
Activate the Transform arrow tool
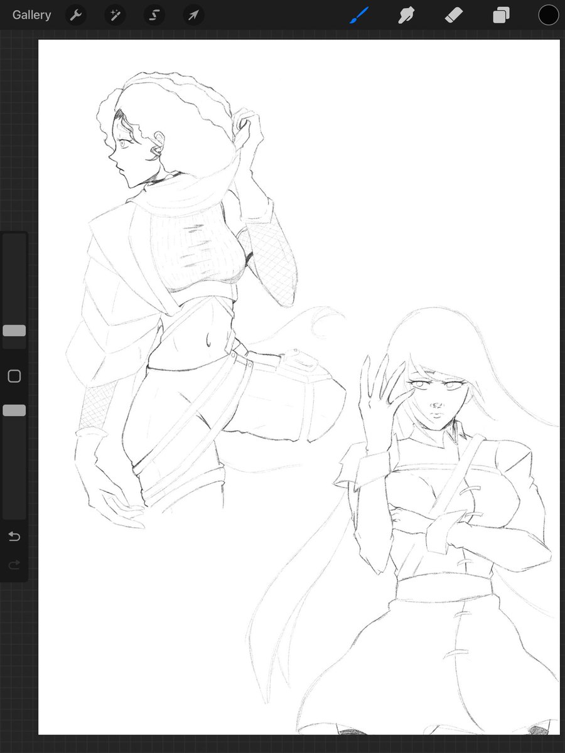click(x=193, y=15)
